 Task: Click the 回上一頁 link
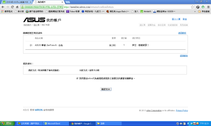176,19
